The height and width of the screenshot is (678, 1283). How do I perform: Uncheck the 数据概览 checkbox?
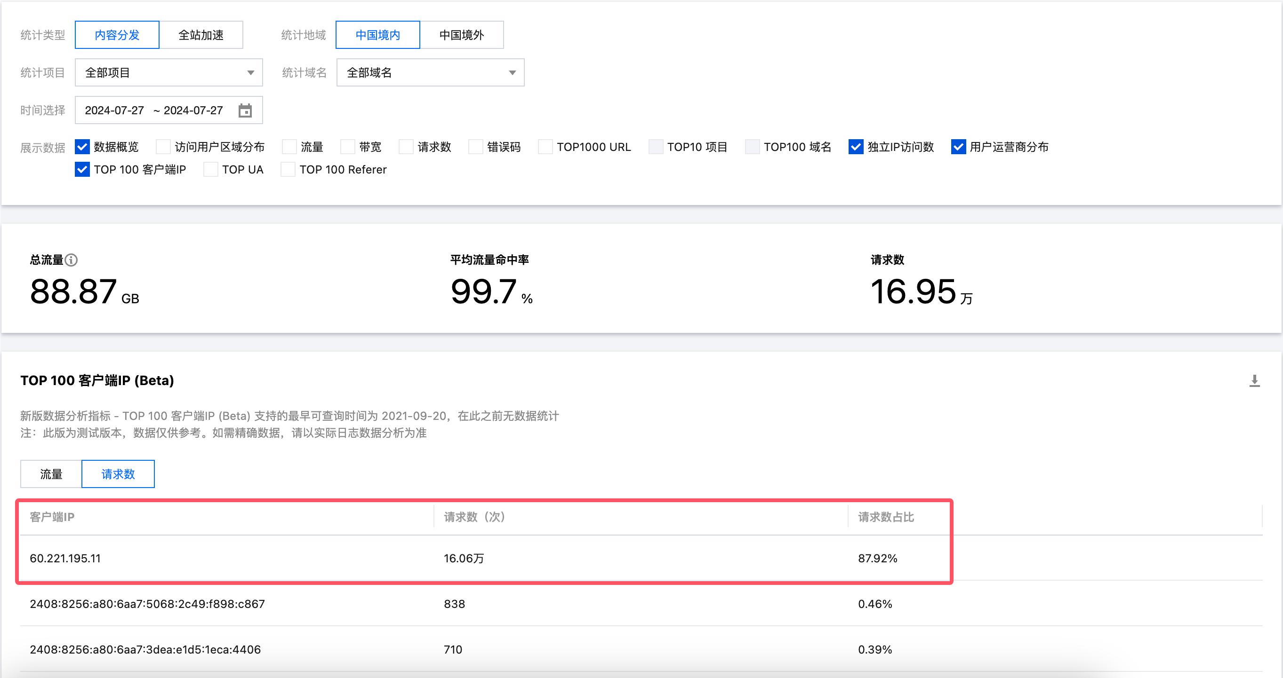click(x=82, y=147)
